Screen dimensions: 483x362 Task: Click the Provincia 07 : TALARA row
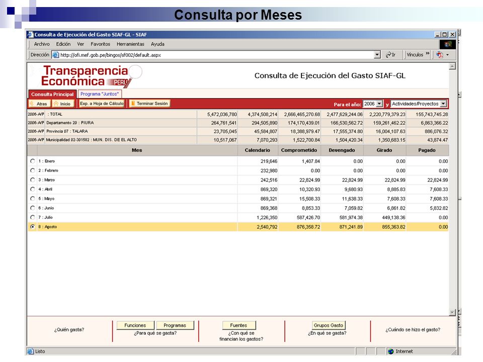tap(238, 131)
